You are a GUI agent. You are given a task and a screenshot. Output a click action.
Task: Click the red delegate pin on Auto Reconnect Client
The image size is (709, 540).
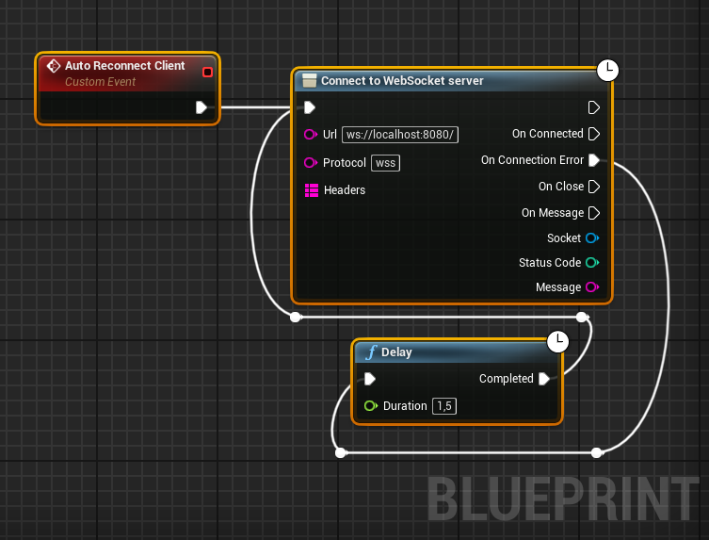[207, 72]
